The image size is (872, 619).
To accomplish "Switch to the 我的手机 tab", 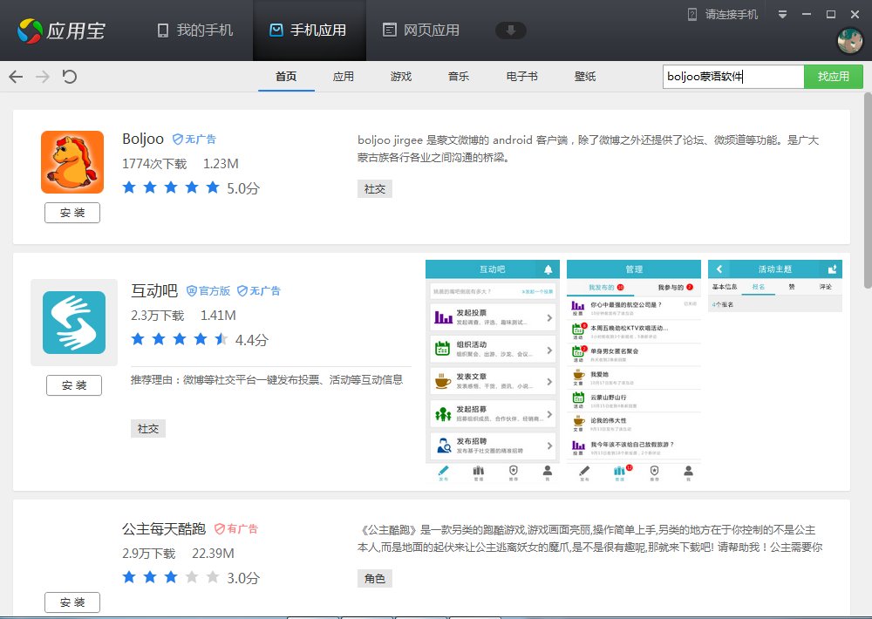I will (193, 30).
